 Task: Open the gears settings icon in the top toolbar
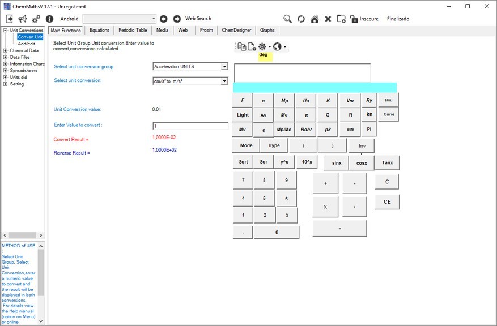(36, 19)
